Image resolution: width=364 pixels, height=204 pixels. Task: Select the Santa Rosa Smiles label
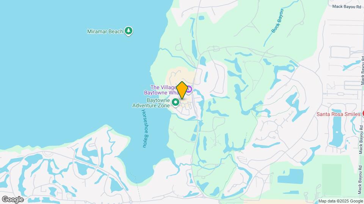tap(339, 114)
